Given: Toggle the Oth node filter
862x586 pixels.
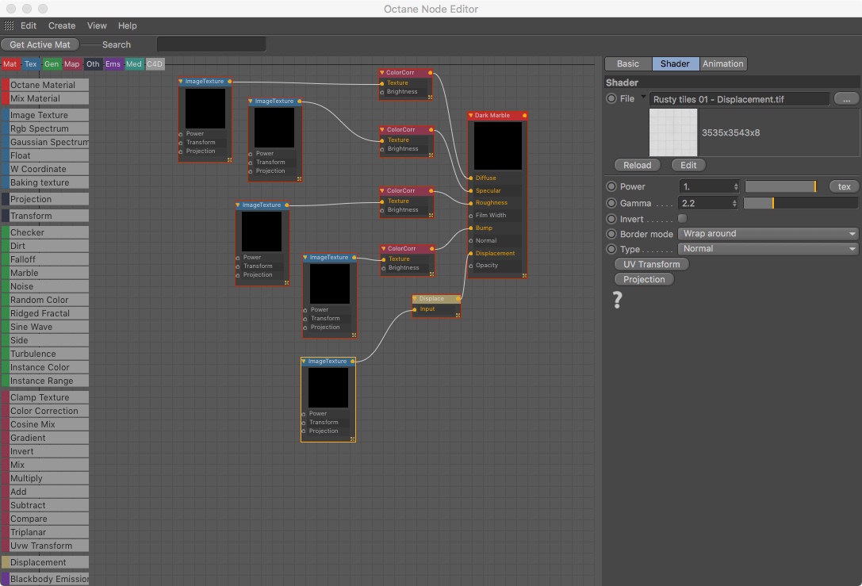Looking at the screenshot, I should coord(93,63).
